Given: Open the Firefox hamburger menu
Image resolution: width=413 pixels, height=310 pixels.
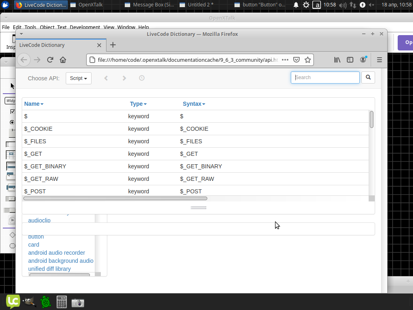Looking at the screenshot, I should (379, 60).
